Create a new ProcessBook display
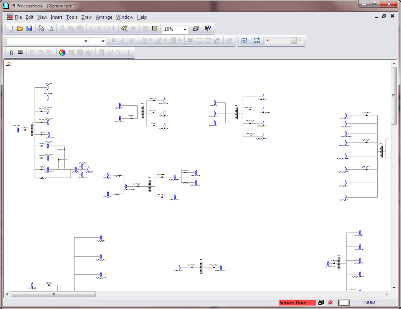Image resolution: width=401 pixels, height=309 pixels. pyautogui.click(x=10, y=28)
